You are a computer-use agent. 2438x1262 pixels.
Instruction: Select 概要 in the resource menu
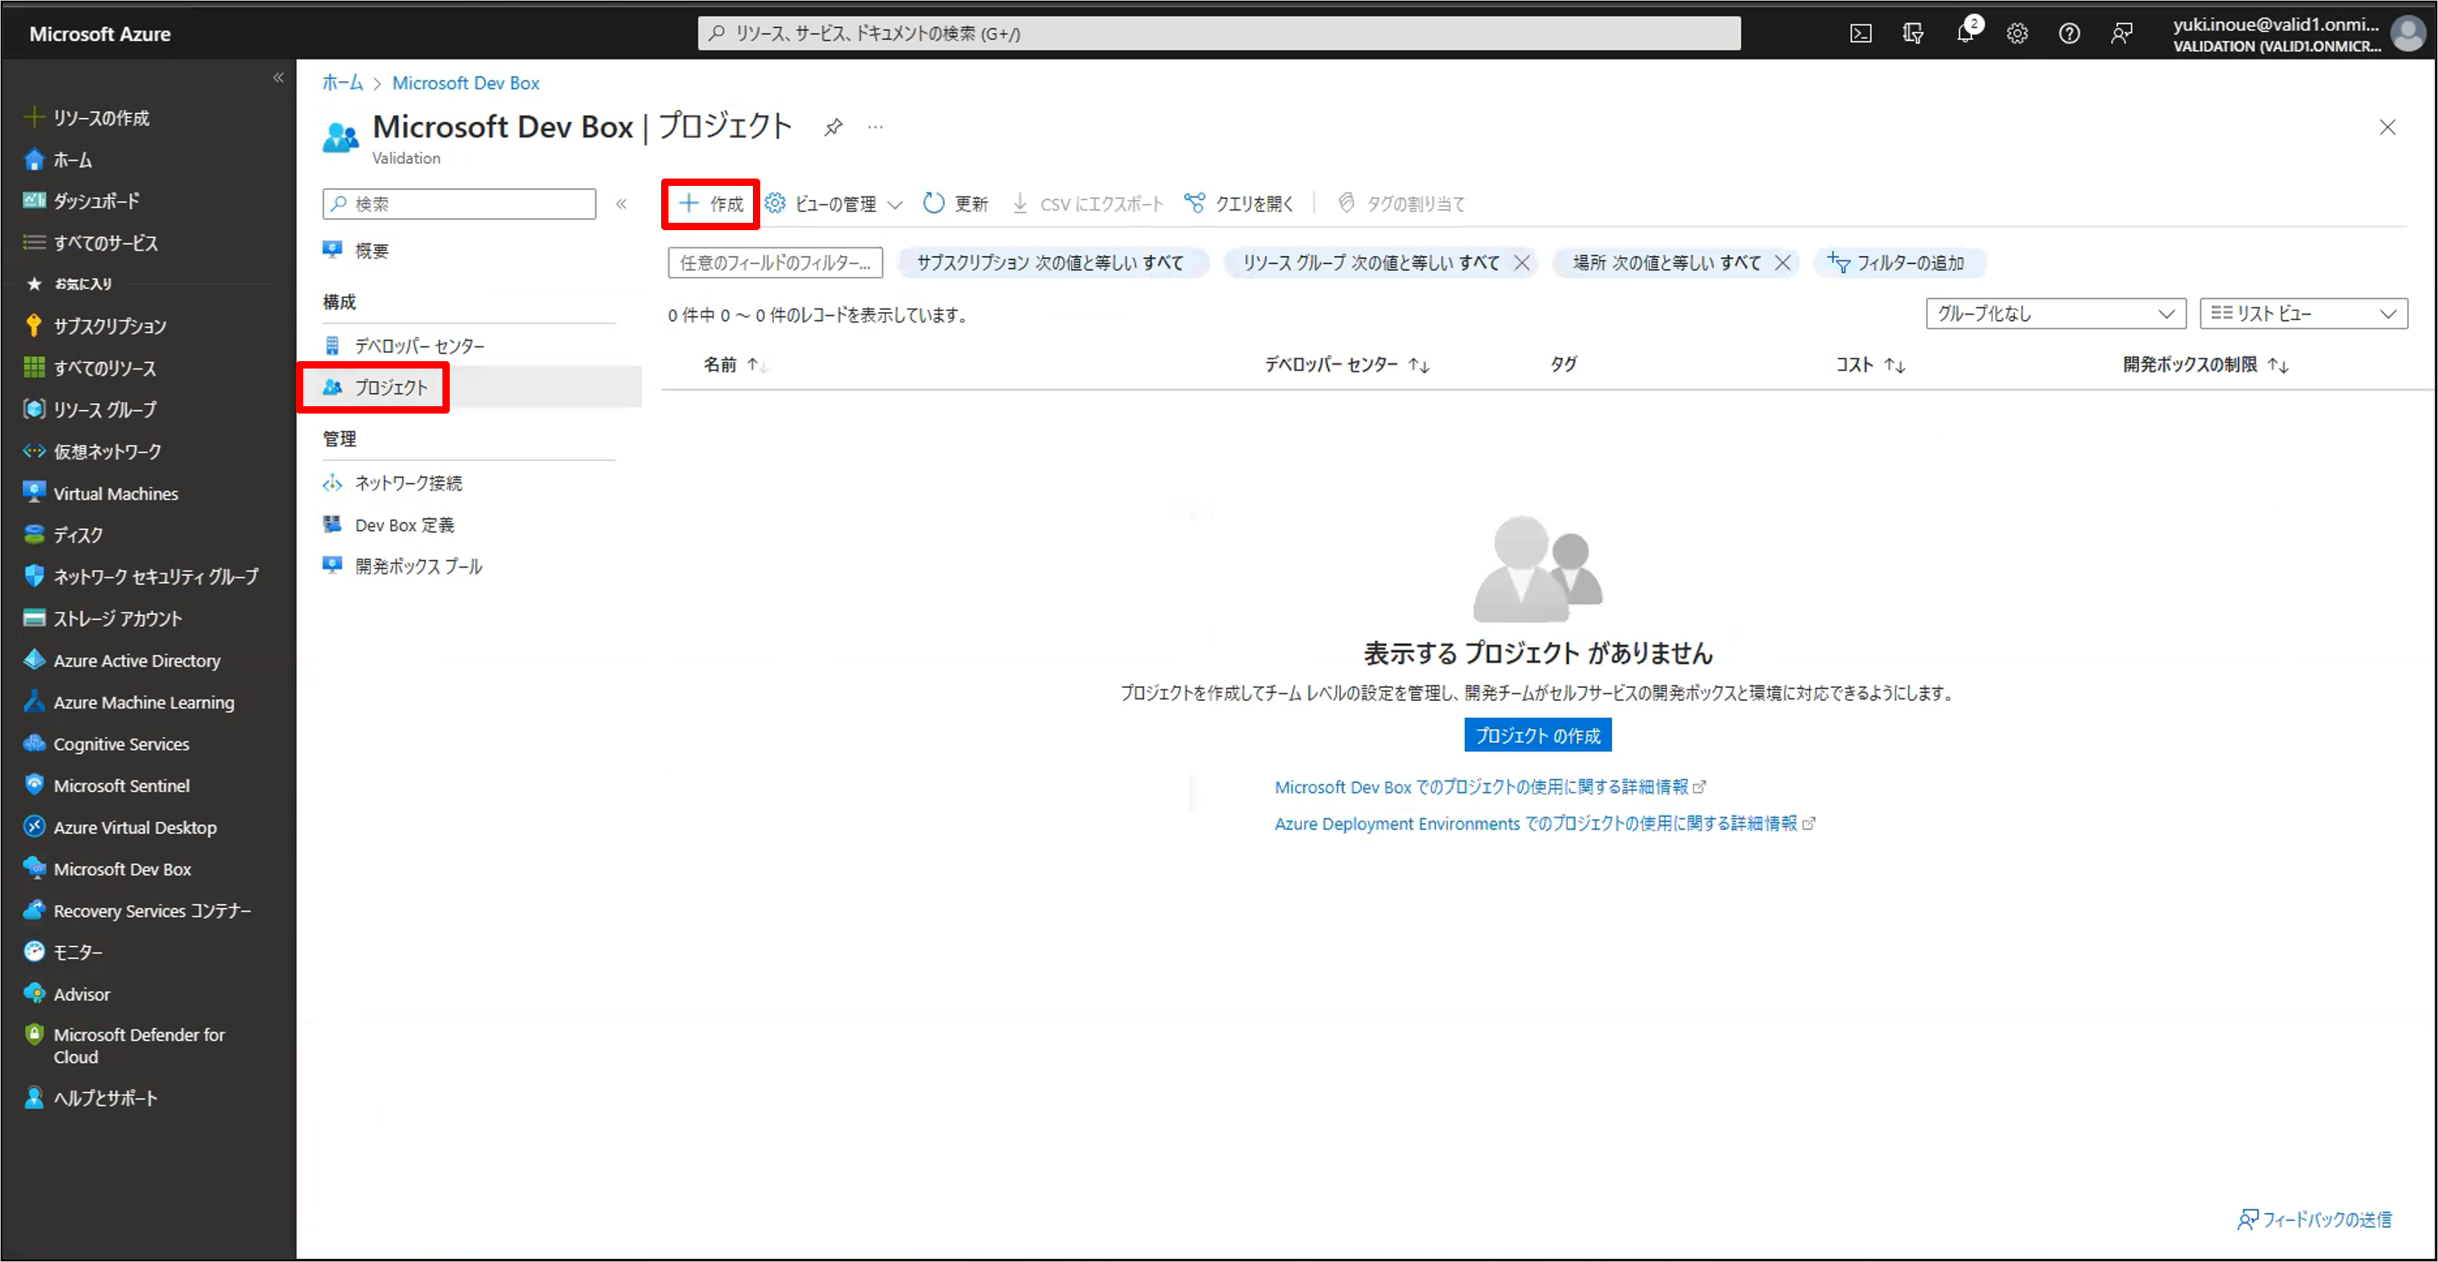pyautogui.click(x=371, y=251)
